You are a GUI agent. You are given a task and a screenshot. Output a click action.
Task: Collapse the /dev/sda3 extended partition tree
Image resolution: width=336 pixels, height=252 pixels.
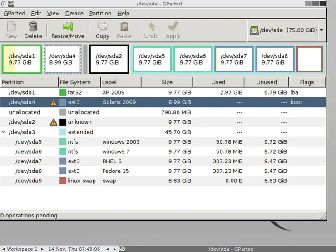(4, 132)
